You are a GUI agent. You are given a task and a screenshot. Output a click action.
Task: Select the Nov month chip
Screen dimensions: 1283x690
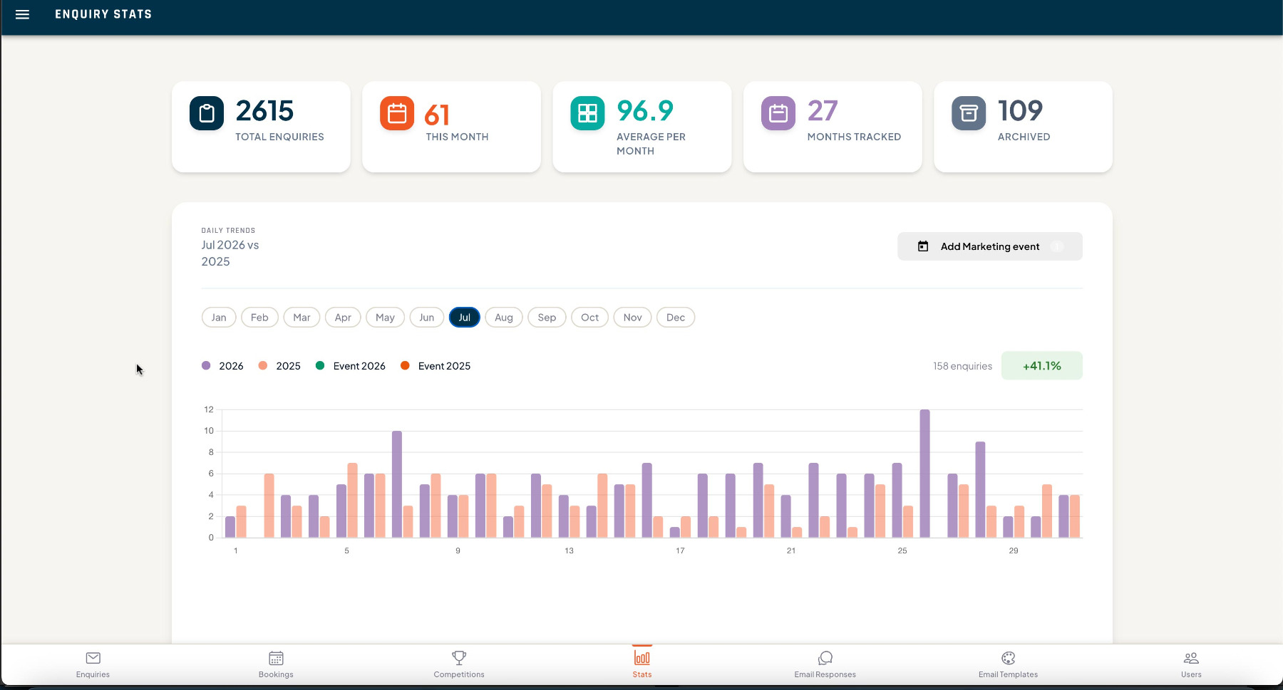pos(632,318)
